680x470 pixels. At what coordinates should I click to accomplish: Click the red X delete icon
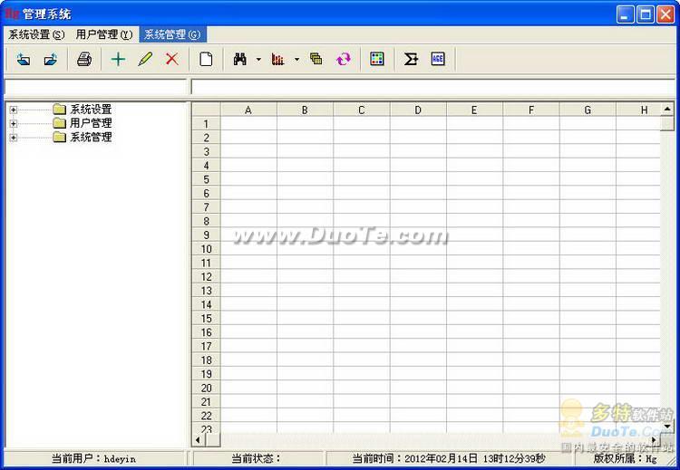pos(172,59)
